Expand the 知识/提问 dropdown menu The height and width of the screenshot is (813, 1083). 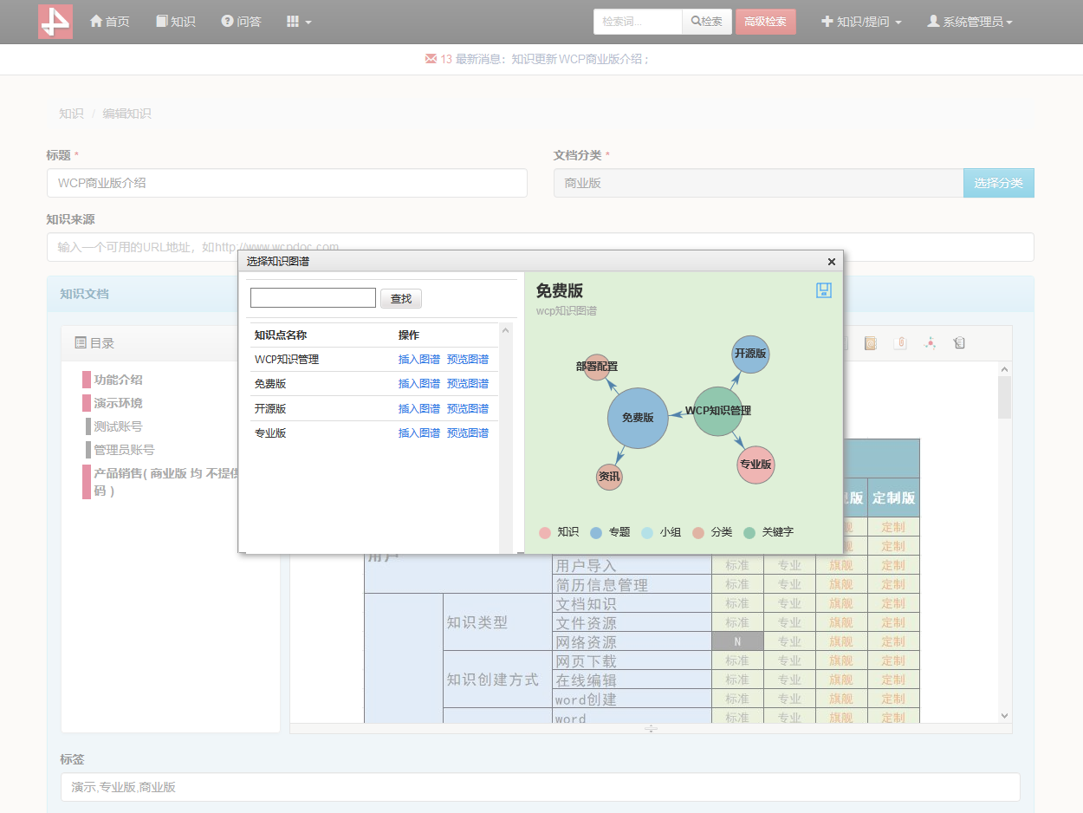click(x=861, y=22)
